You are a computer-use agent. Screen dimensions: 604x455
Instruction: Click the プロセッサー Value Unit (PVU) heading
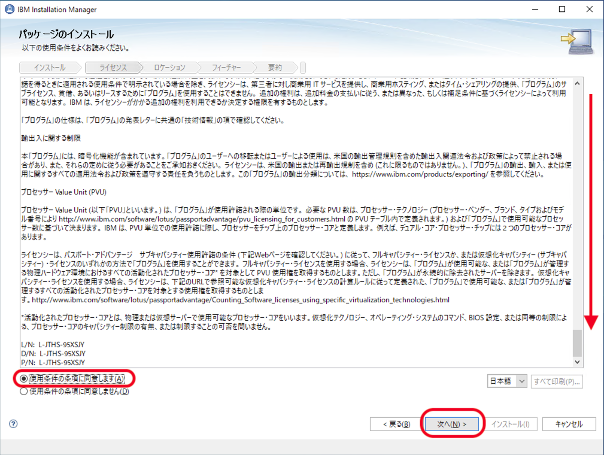click(63, 192)
